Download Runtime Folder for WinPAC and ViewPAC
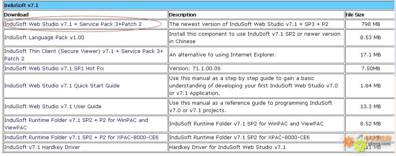 pos(76,124)
